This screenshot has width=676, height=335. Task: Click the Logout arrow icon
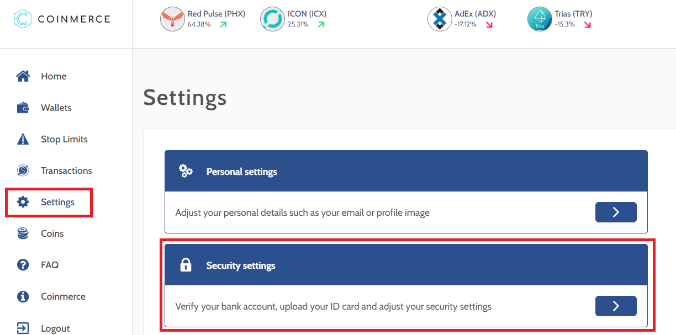tap(23, 328)
